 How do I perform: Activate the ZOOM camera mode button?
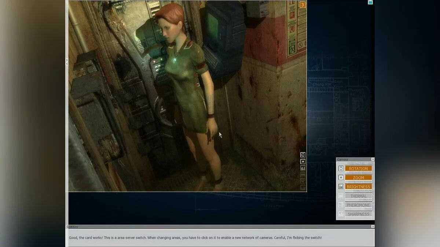(x=358, y=177)
